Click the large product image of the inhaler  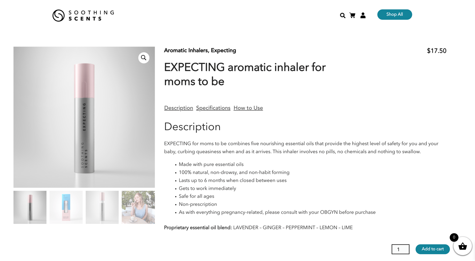(x=84, y=117)
